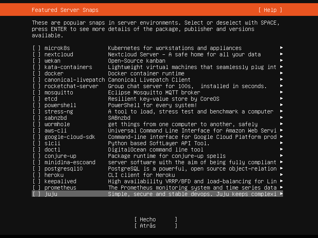This screenshot has height=238, width=318.
Task: Click the Hecho button
Action: click(x=156, y=219)
